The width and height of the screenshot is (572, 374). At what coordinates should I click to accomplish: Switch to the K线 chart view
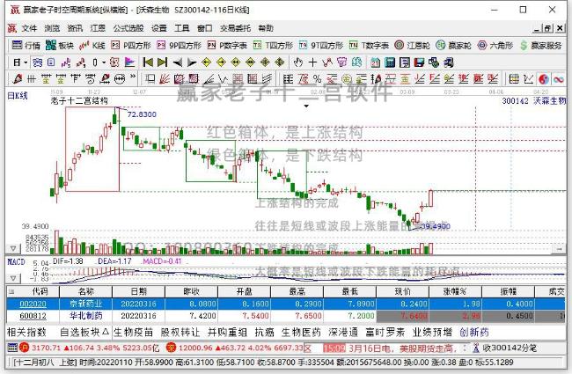pyautogui.click(x=92, y=45)
